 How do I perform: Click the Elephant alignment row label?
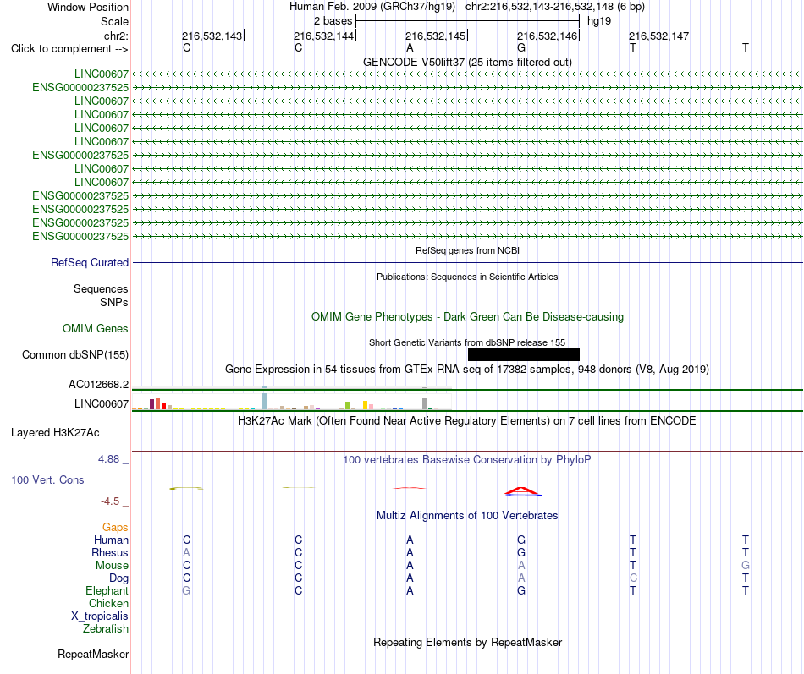[x=107, y=590]
